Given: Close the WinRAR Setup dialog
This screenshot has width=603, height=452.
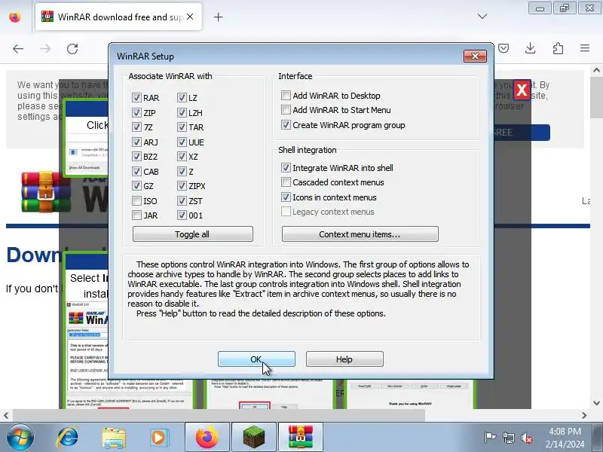Looking at the screenshot, I should (475, 56).
